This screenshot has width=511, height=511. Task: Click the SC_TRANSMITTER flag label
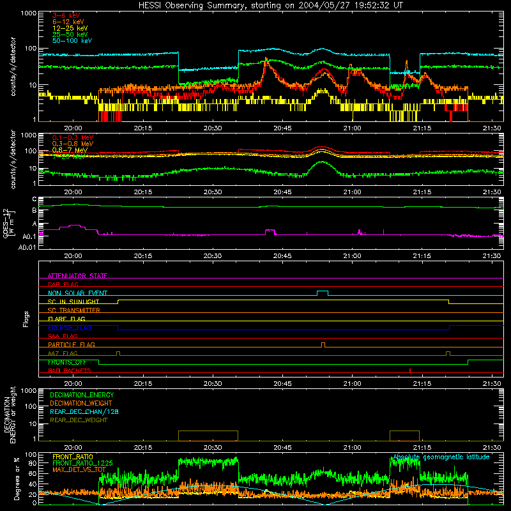(74, 310)
